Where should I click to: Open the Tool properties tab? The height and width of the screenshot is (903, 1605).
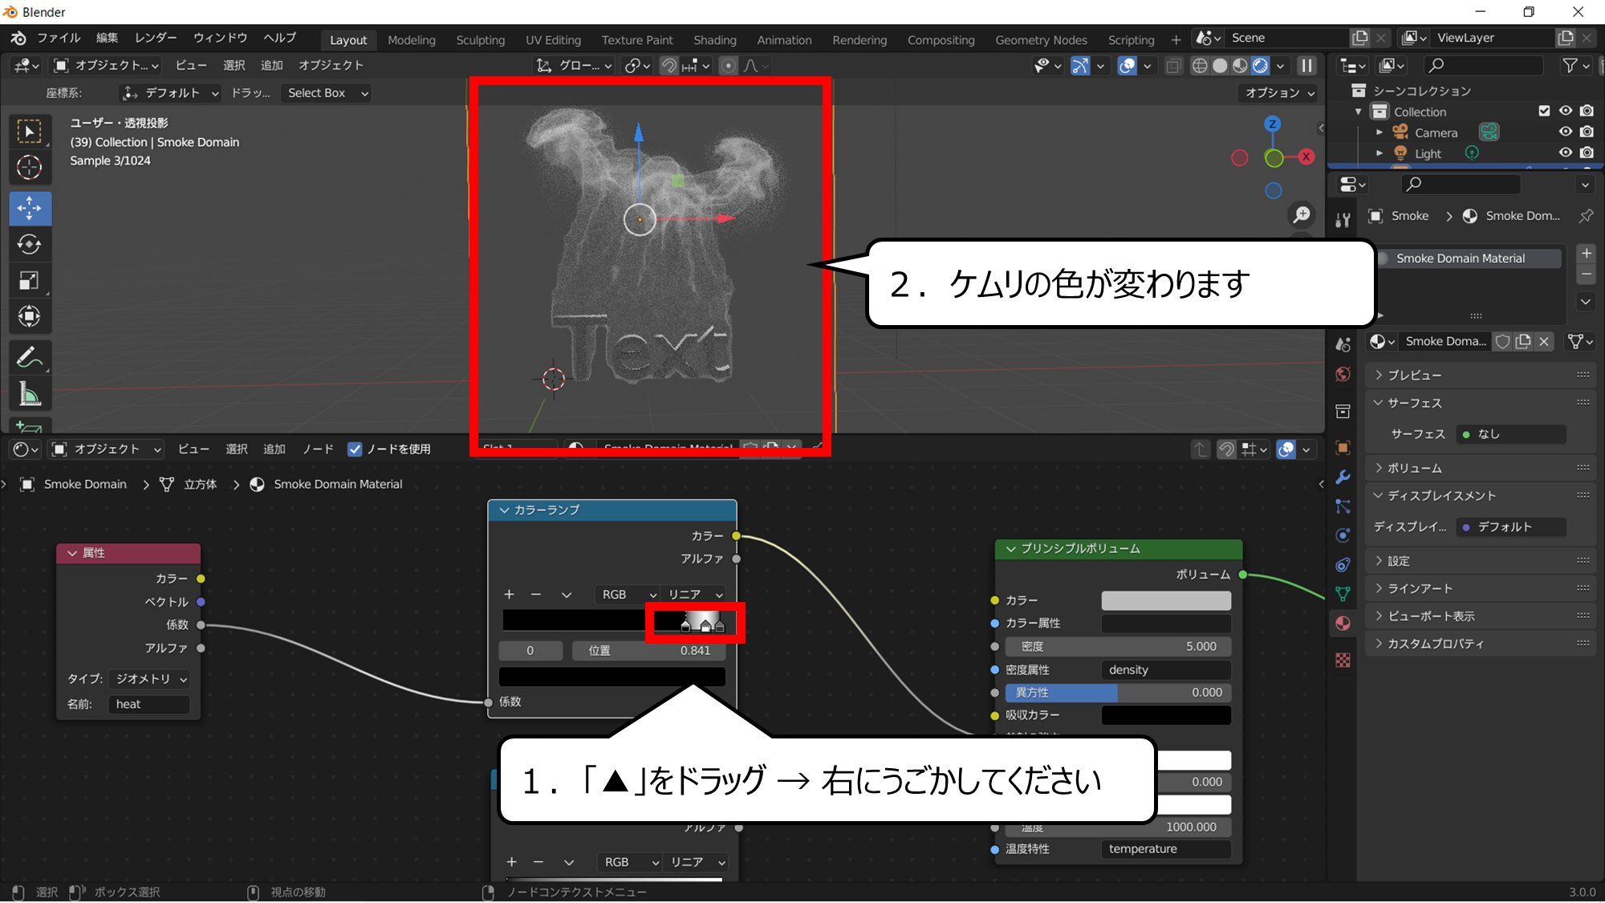pyautogui.click(x=1343, y=220)
